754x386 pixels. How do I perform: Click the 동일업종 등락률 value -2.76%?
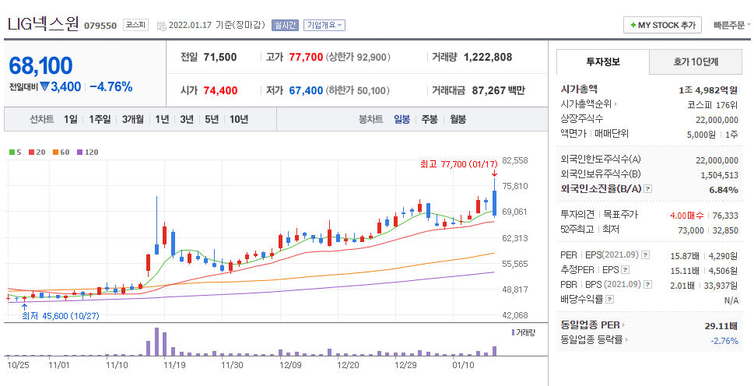pos(724,340)
